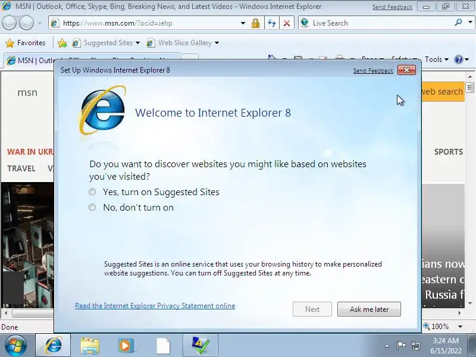Open Windows Explorer folder taskbar icon
Image resolution: width=476 pixels, height=357 pixels.
pos(90,346)
